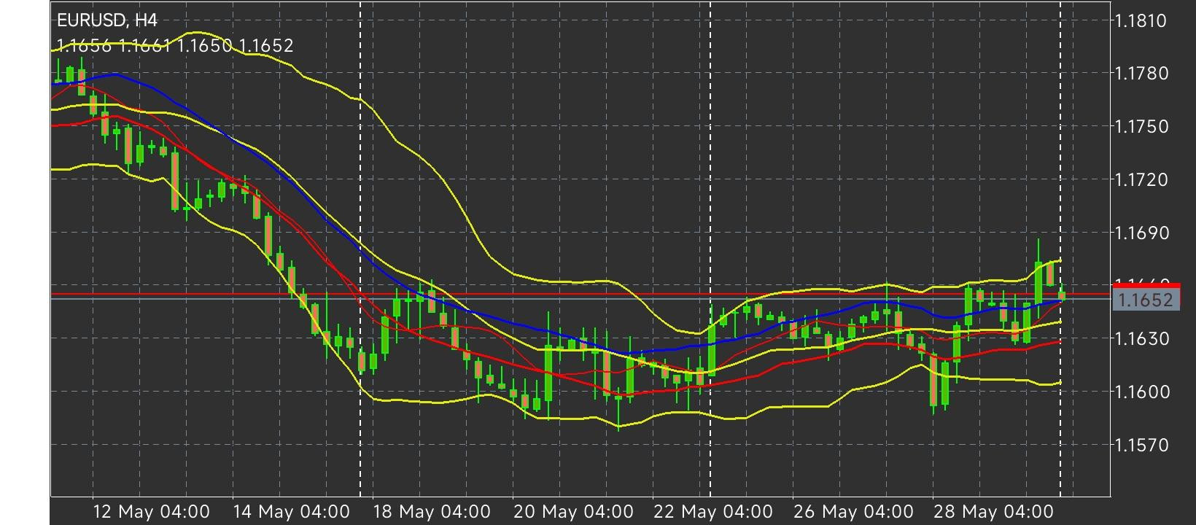Viewport: 1196px width, 525px height.
Task: Click the 26 May 04:00 time label
Action: point(853,512)
